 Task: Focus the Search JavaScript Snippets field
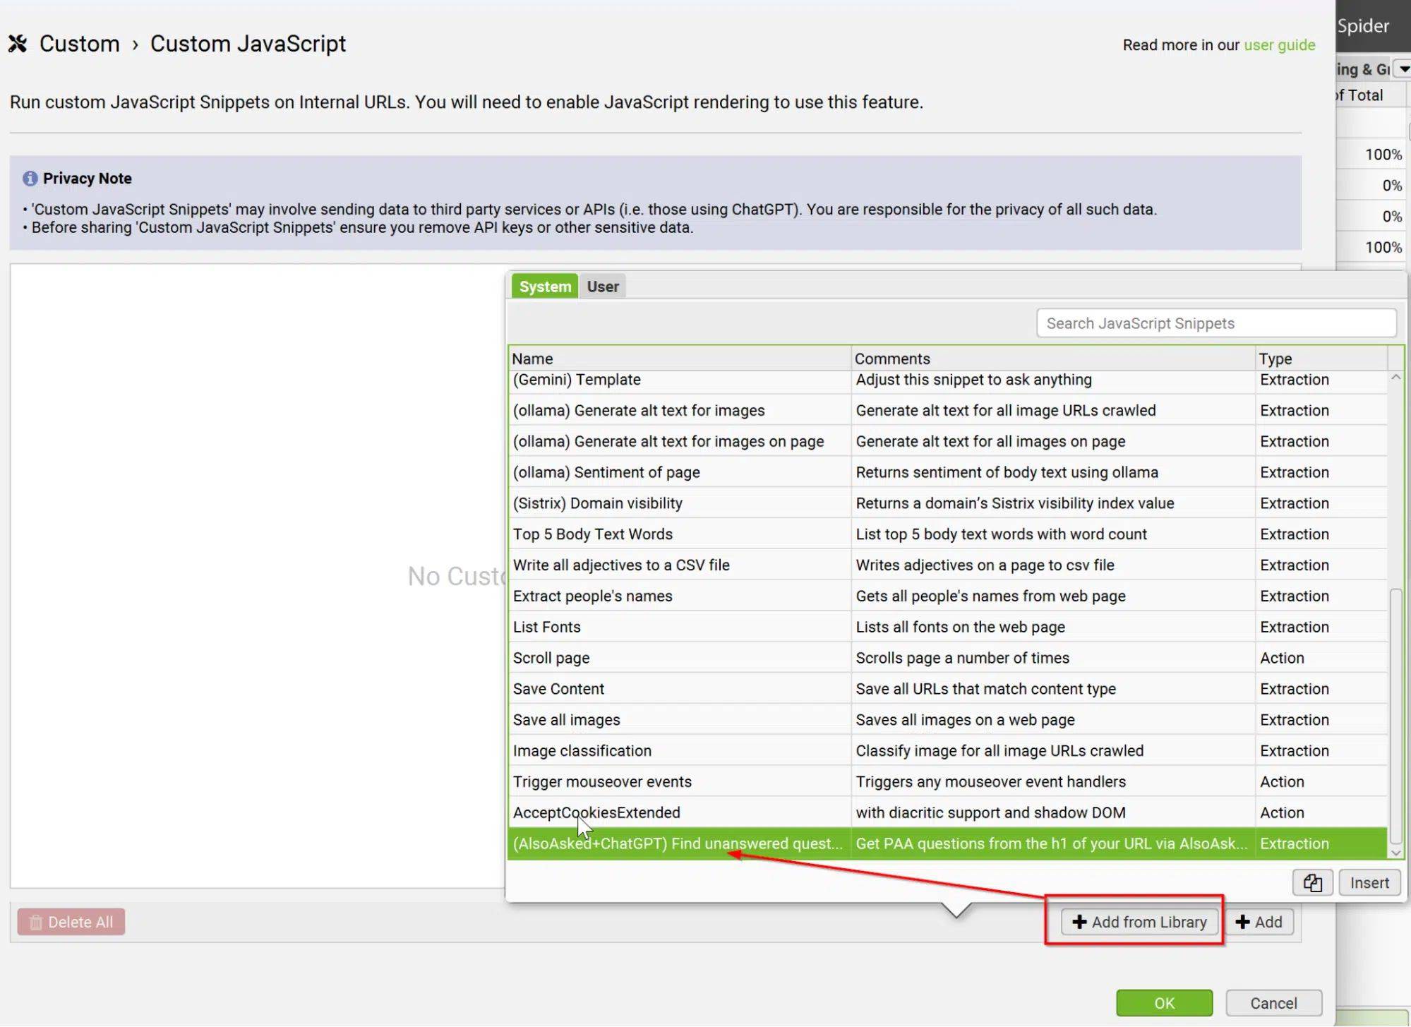click(1215, 323)
